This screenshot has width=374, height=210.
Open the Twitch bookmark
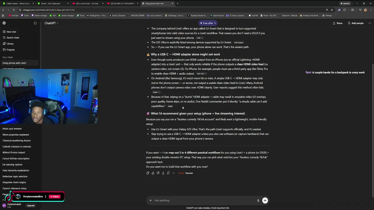25,15
